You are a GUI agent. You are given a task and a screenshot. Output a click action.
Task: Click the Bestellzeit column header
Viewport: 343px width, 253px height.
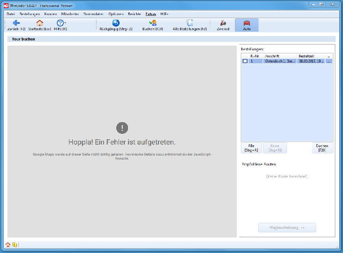pos(311,56)
